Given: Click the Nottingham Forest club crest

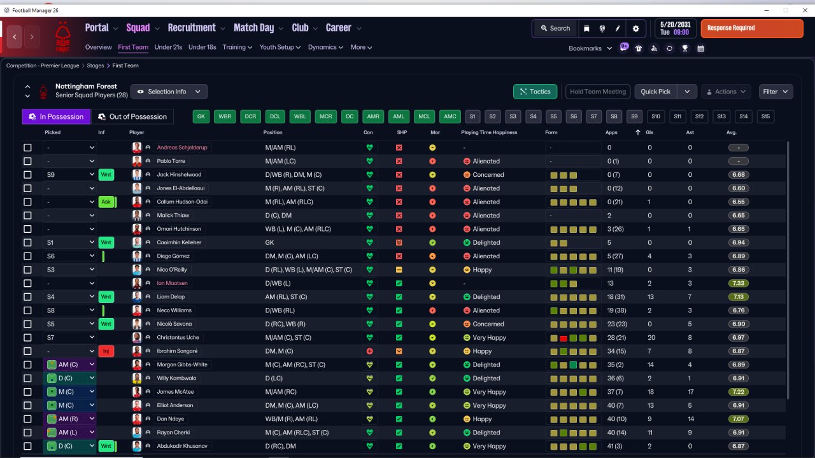Looking at the screenshot, I should tap(63, 37).
